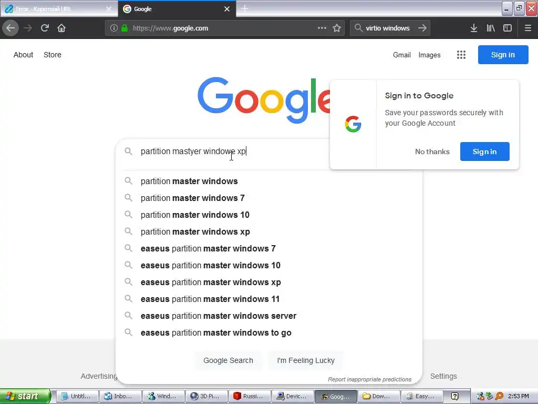Open the Images link
The height and width of the screenshot is (404, 538).
tap(429, 55)
